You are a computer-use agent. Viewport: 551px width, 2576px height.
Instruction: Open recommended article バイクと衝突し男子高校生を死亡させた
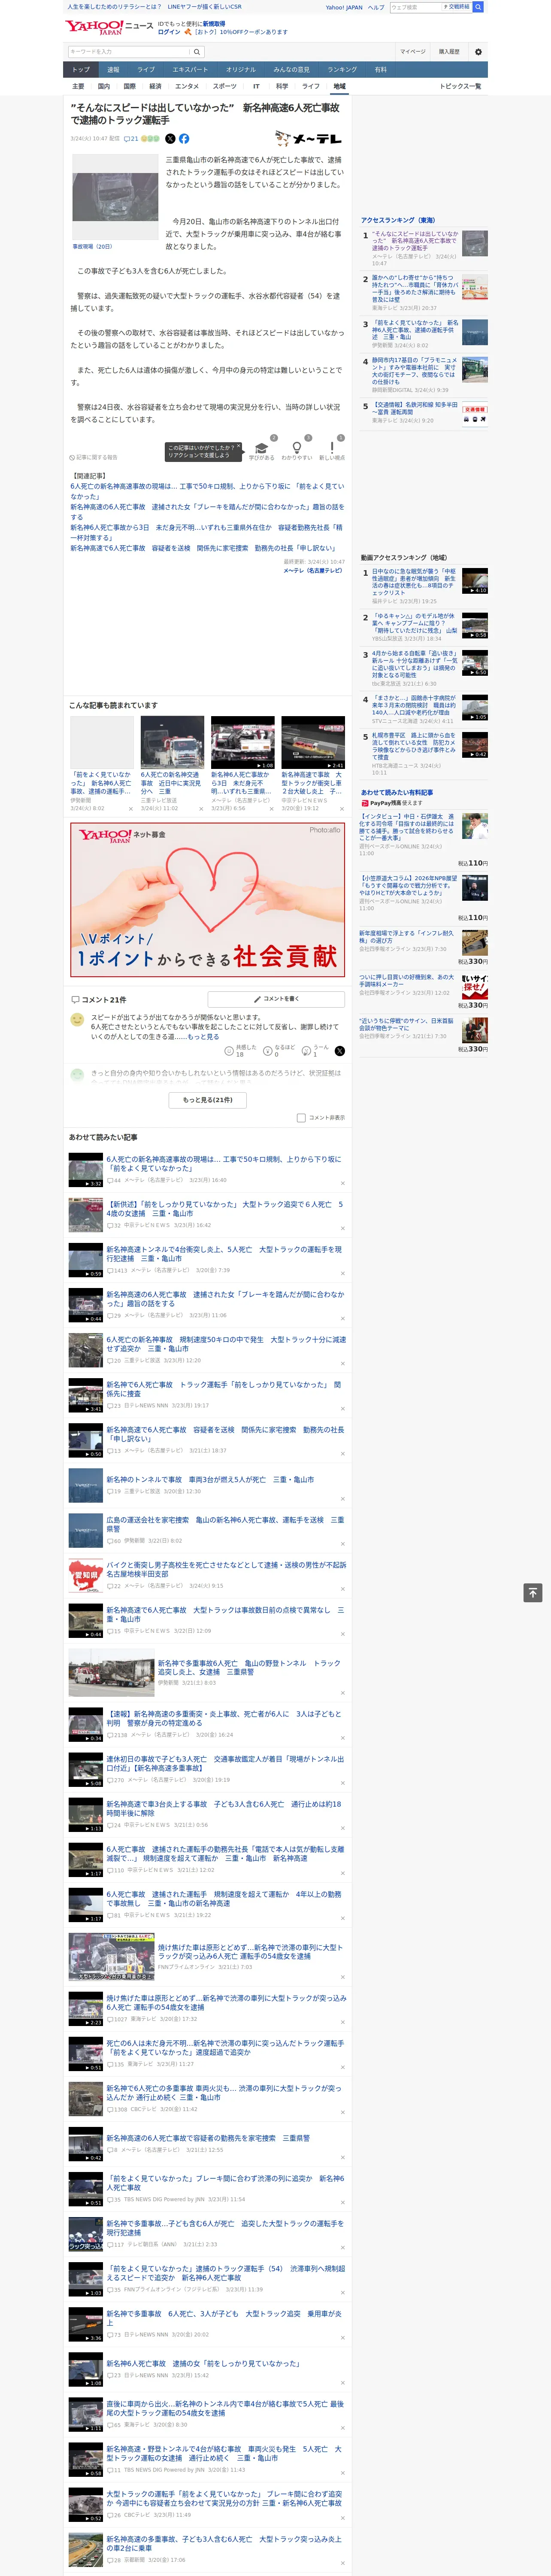tap(226, 1569)
